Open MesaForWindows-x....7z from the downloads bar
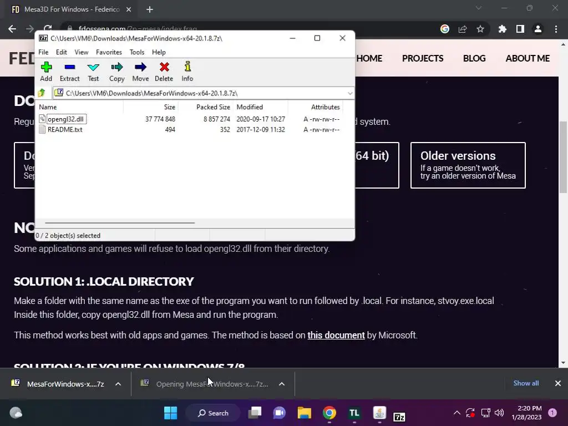 point(58,384)
